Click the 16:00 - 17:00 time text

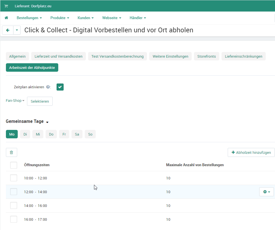(x=35, y=220)
